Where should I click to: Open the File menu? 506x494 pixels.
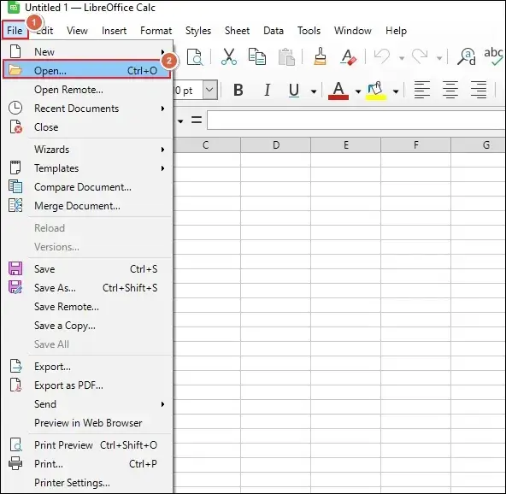pos(15,30)
